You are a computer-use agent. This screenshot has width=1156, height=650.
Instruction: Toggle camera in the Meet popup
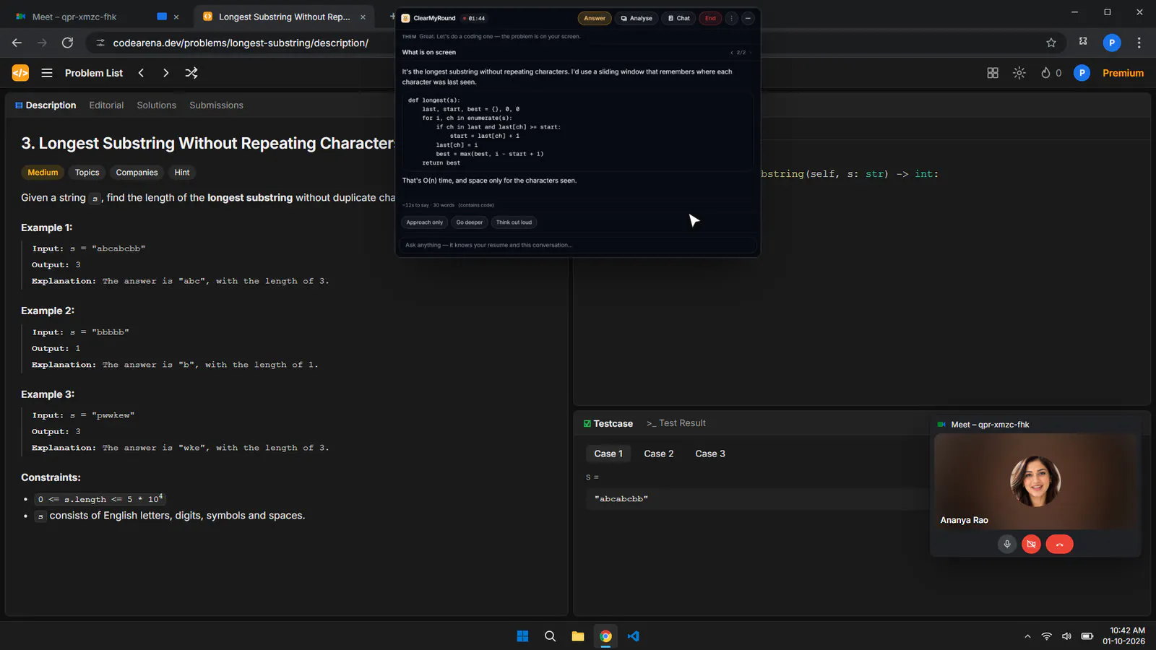tap(1032, 544)
